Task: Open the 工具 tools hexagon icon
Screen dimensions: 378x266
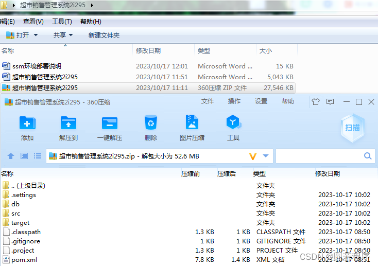Action: 233,122
